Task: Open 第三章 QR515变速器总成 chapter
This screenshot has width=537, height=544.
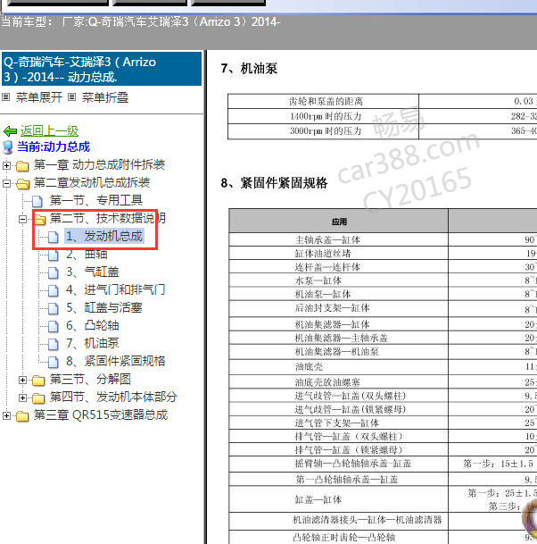Action: coord(101,414)
